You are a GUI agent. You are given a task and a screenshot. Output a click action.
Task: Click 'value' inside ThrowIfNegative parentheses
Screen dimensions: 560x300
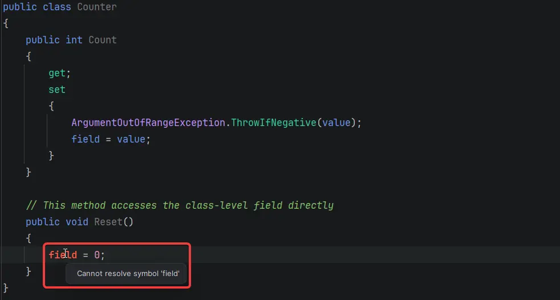(x=336, y=123)
